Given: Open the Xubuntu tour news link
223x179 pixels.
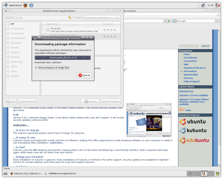Looking at the screenshot, I should [186, 91].
